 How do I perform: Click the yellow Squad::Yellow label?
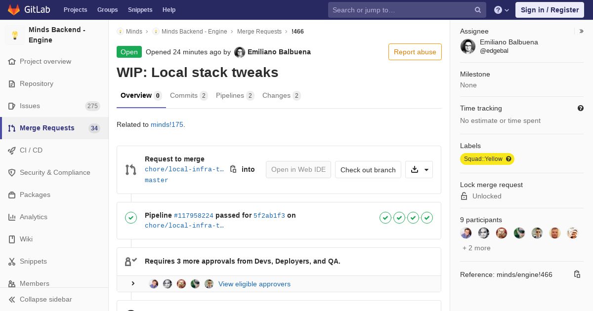pos(483,159)
